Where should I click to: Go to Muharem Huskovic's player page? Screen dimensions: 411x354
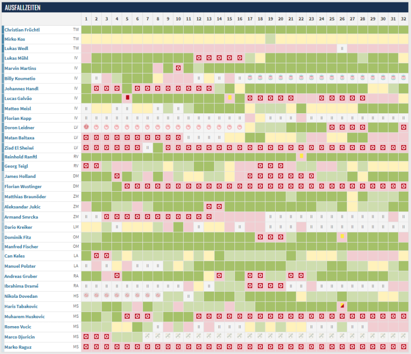coord(25,316)
